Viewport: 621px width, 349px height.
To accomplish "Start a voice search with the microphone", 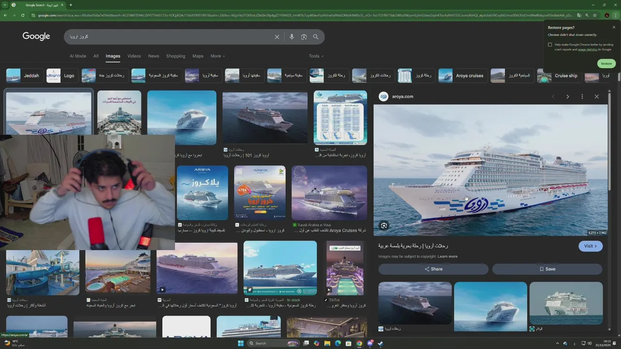I will 292,37.
